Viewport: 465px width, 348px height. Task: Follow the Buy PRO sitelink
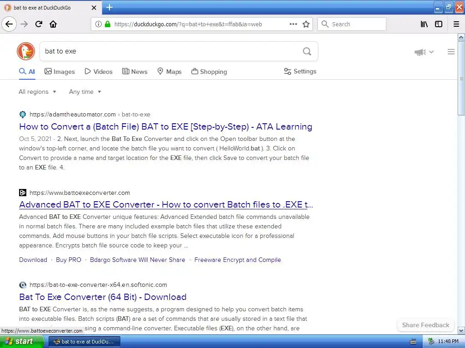coord(69,260)
